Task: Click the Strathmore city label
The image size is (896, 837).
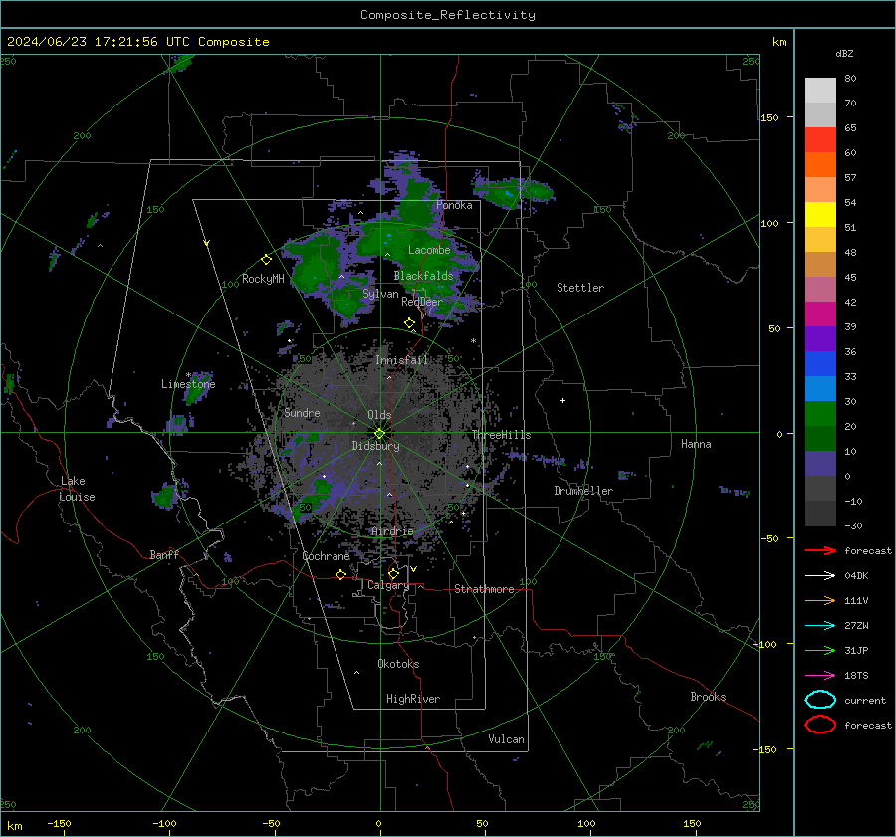Action: (x=484, y=589)
